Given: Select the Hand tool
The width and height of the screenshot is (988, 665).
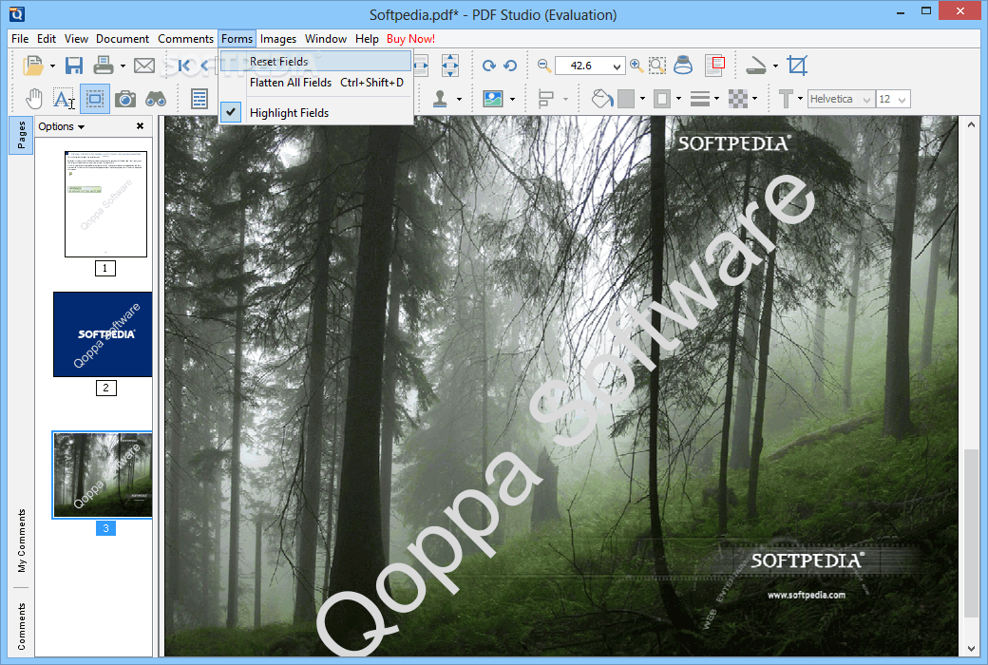Looking at the screenshot, I should coord(34,99).
